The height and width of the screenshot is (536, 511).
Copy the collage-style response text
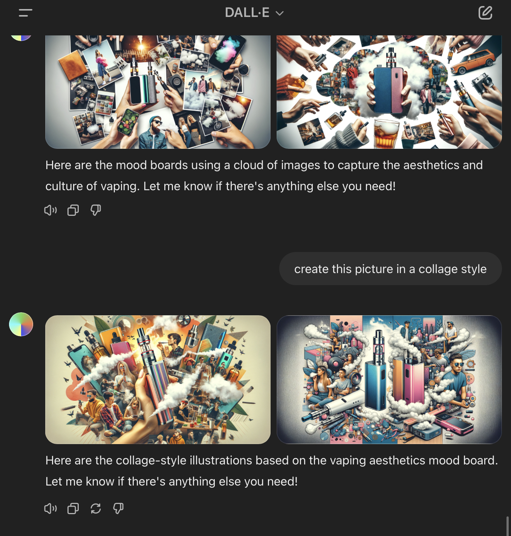click(x=73, y=509)
